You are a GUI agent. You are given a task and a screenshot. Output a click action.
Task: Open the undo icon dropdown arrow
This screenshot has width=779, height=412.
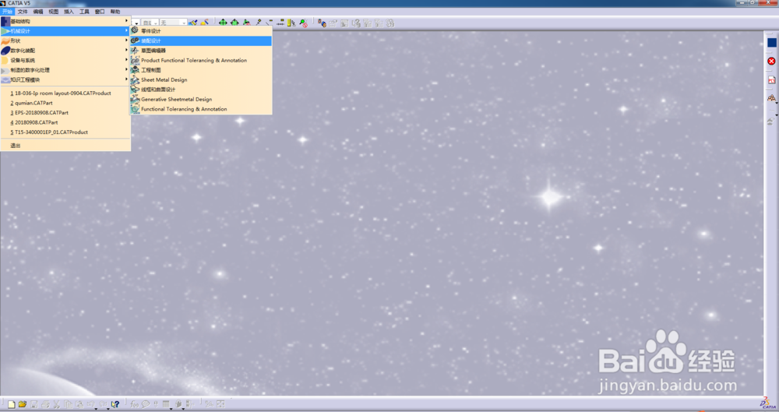pyautogui.click(x=97, y=408)
